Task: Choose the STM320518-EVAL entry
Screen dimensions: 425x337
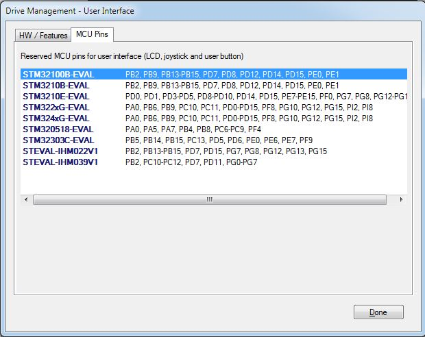Action: 214,129
